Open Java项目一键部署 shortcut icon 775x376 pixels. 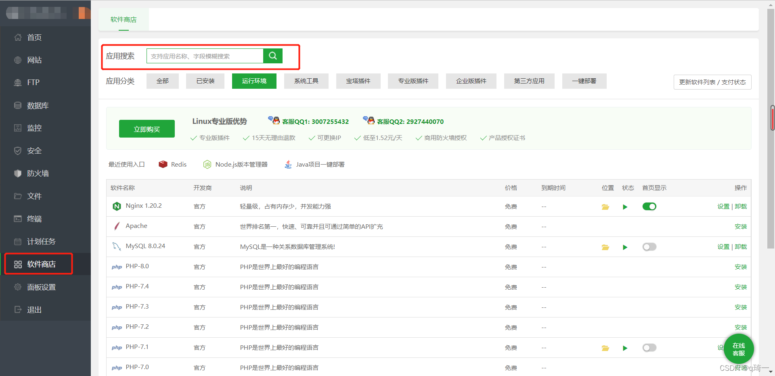pyautogui.click(x=288, y=164)
